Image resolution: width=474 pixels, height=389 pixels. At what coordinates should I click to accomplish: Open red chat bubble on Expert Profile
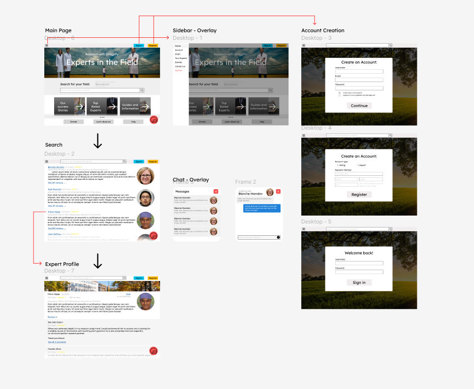click(x=154, y=351)
